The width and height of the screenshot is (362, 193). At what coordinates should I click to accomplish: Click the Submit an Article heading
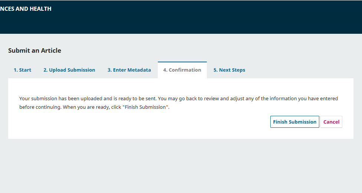click(x=35, y=50)
